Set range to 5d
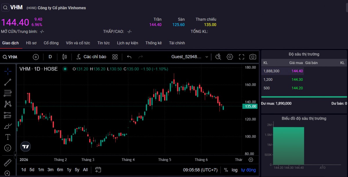This screenshot has width=348, height=177. pos(32,170)
